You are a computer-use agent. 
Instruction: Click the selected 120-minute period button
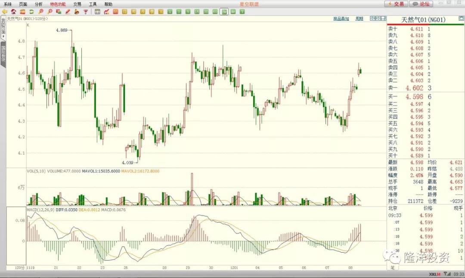click(224, 12)
